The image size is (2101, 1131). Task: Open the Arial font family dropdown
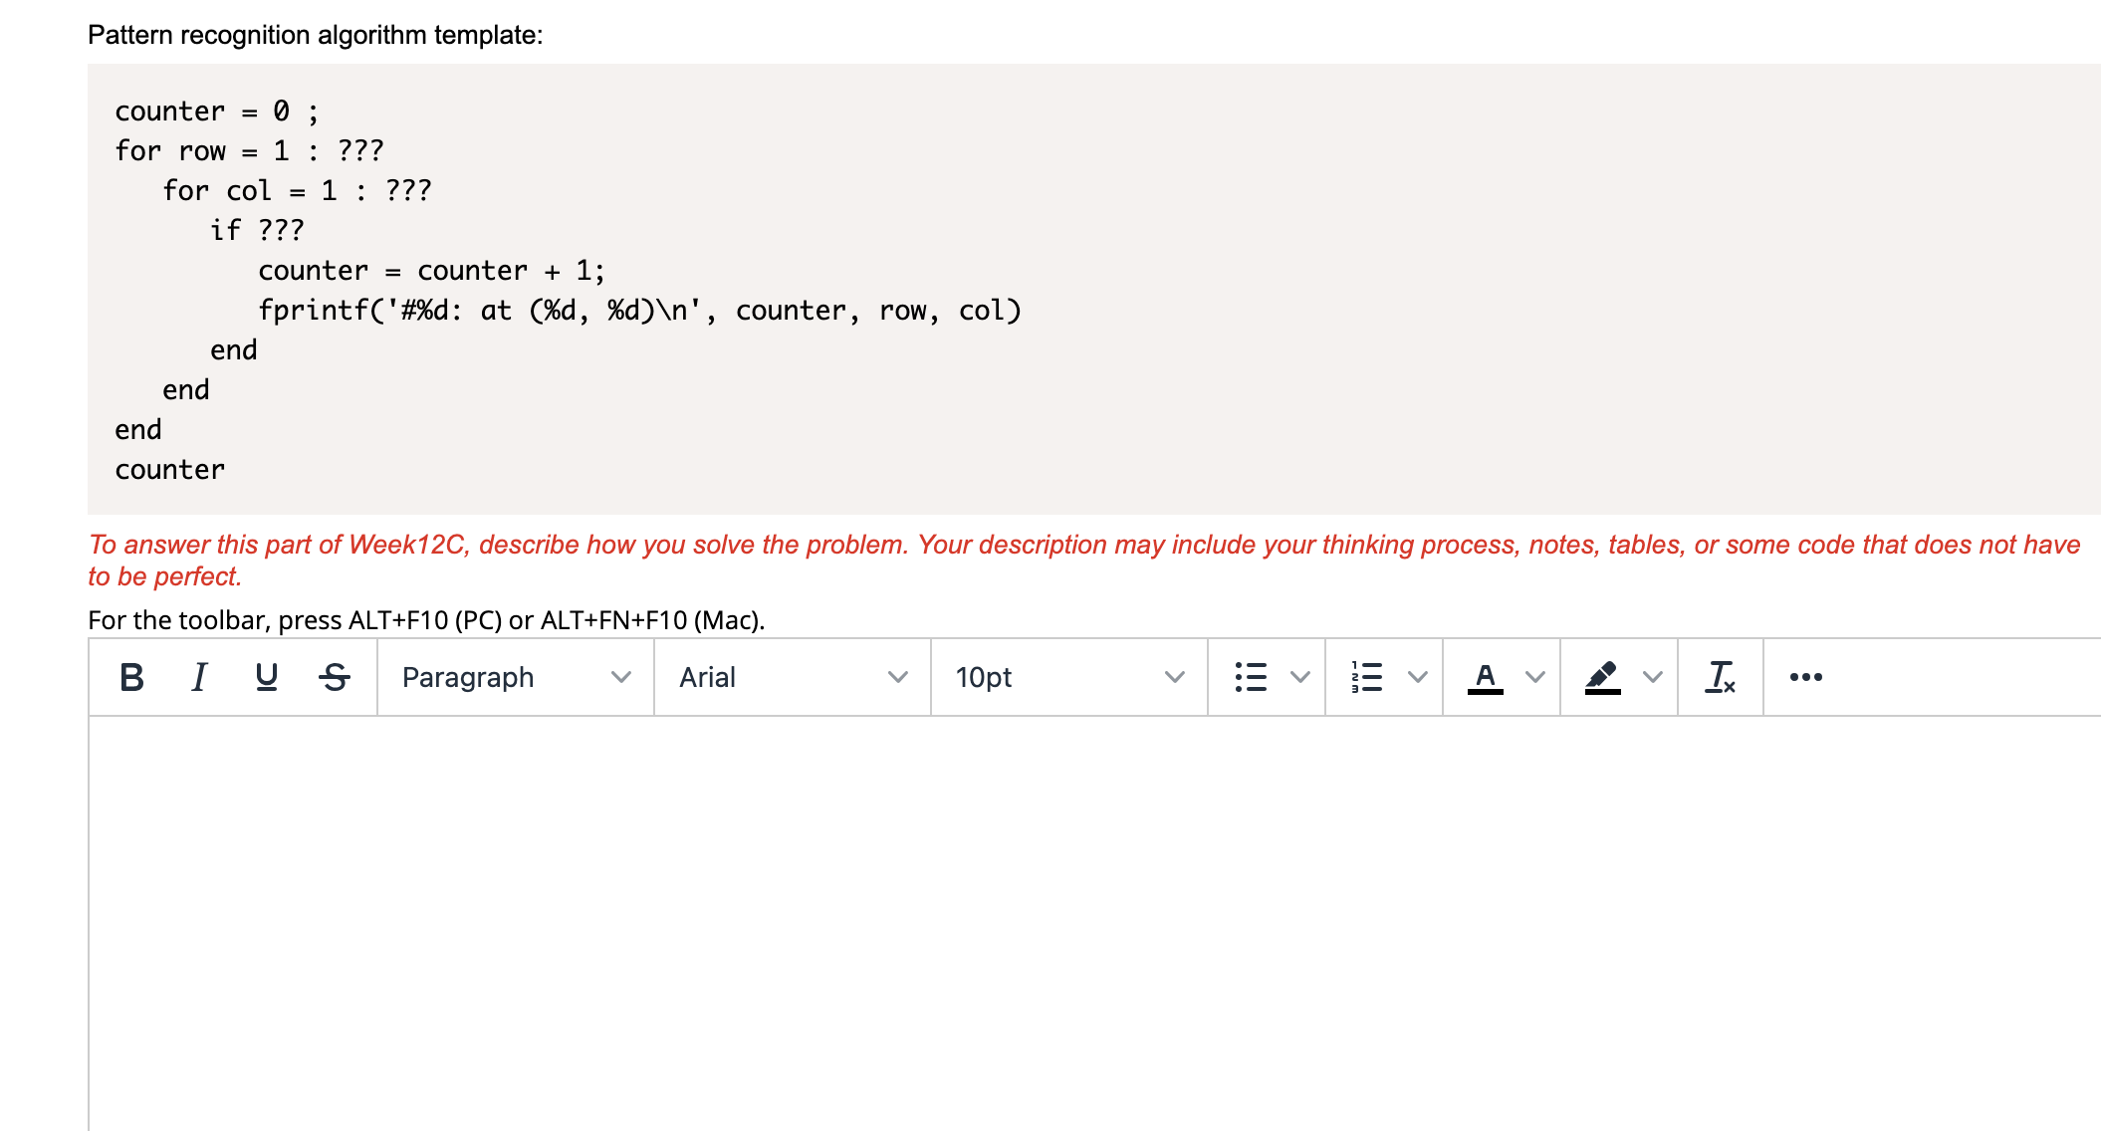pyautogui.click(x=793, y=677)
